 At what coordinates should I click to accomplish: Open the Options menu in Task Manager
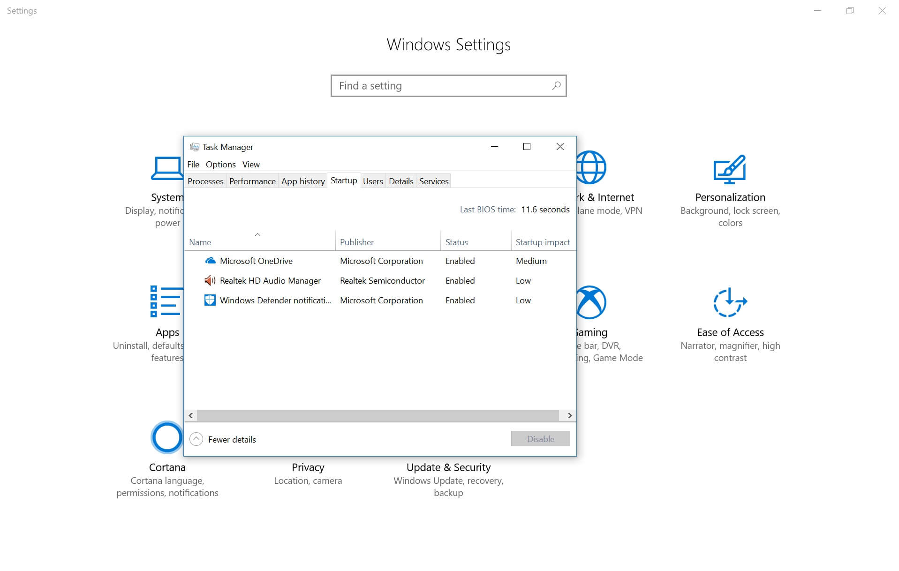(220, 165)
